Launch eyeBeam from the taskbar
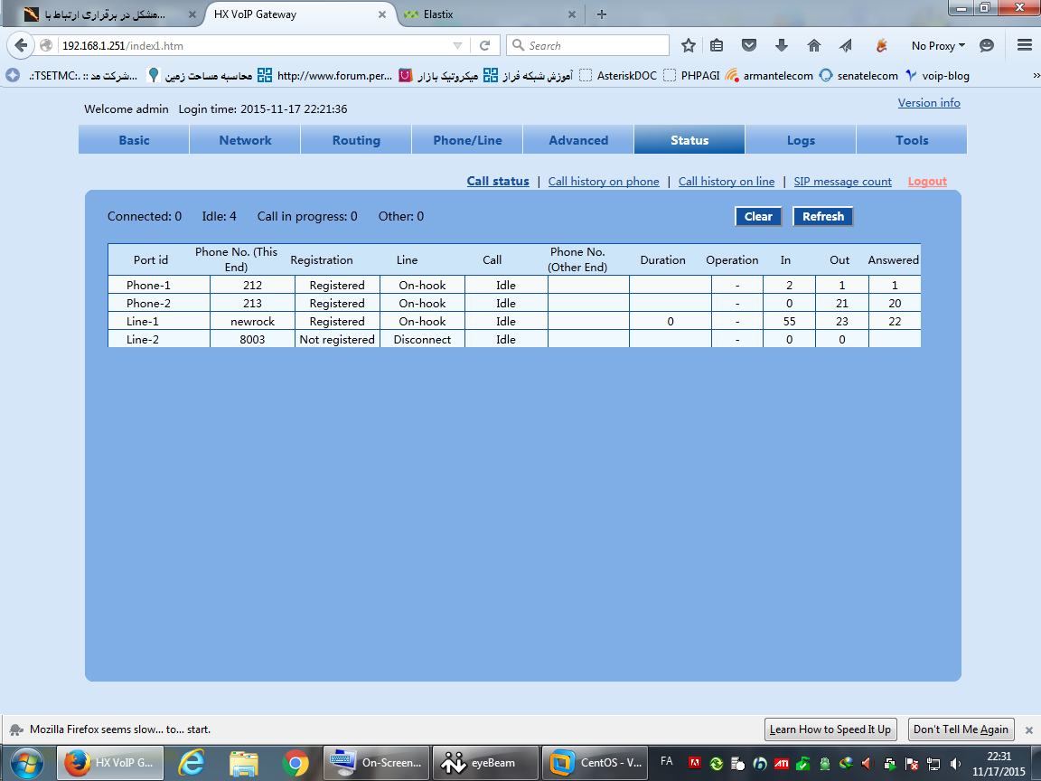This screenshot has height=781, width=1041. click(x=485, y=763)
